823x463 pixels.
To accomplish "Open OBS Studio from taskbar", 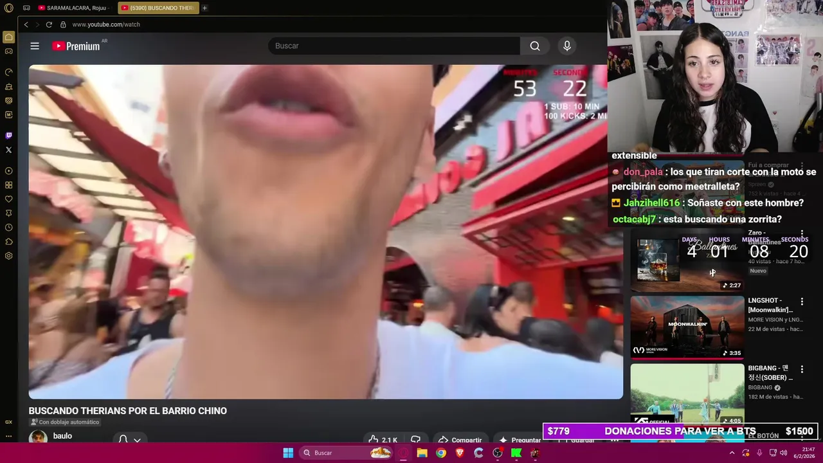I will tap(497, 453).
